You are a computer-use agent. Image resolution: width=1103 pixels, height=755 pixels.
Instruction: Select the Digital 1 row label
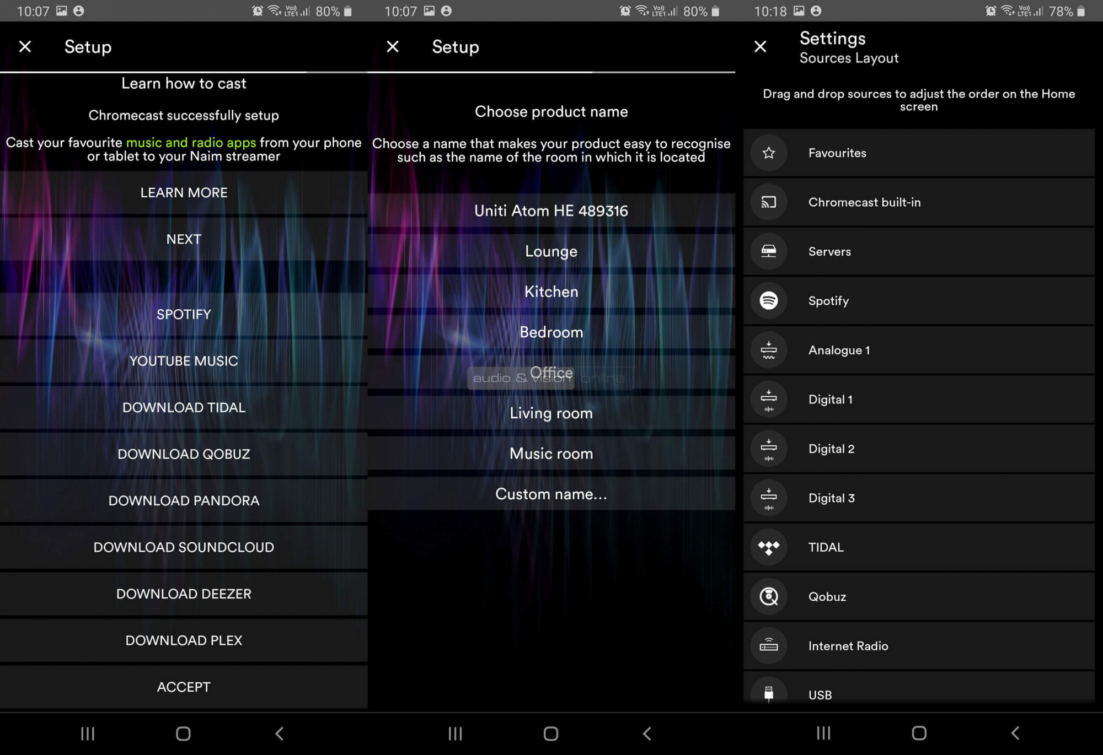coord(831,400)
